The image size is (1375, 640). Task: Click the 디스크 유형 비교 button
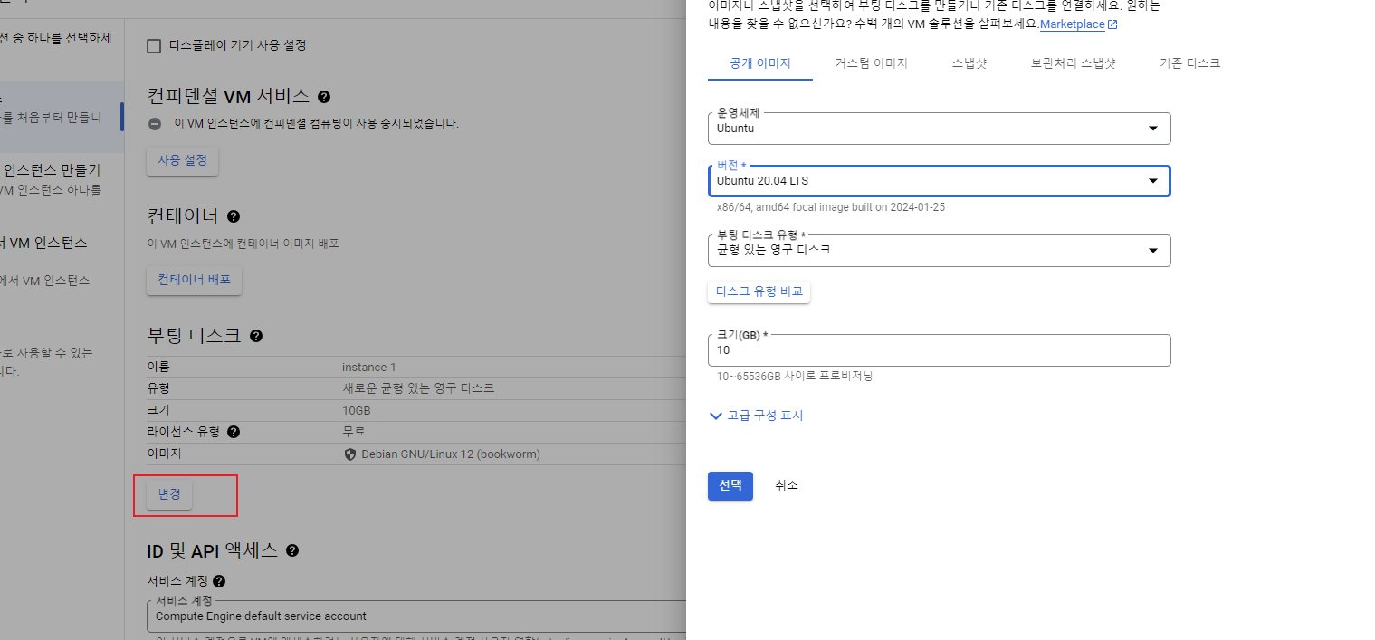759,291
